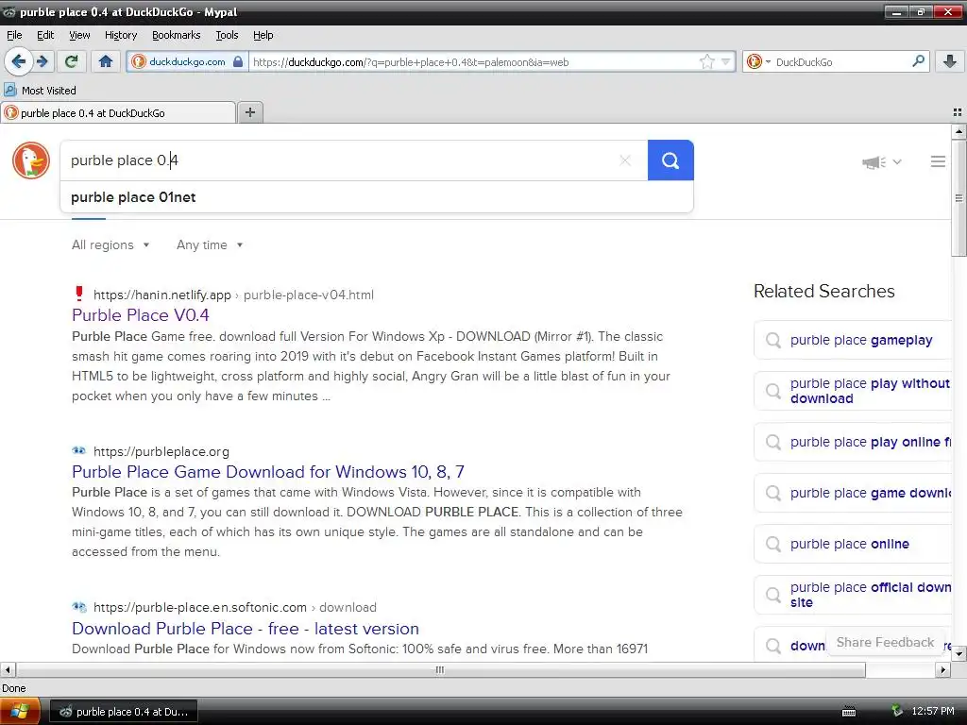Select the 'purble place 0.4 at DuckDuckGo' tab
This screenshot has width=967, height=725.
pyautogui.click(x=118, y=113)
